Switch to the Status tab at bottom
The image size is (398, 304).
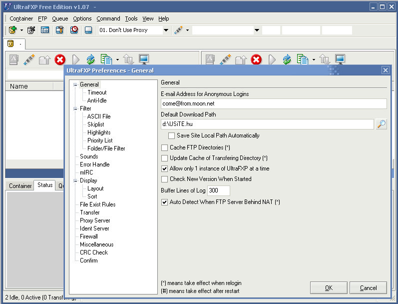[x=45, y=185]
